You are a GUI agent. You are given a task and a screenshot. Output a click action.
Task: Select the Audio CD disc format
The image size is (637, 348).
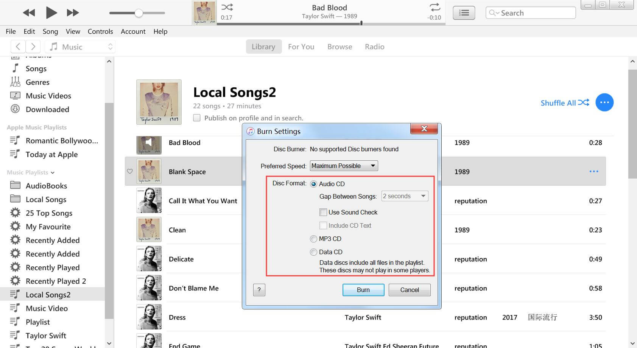click(313, 184)
